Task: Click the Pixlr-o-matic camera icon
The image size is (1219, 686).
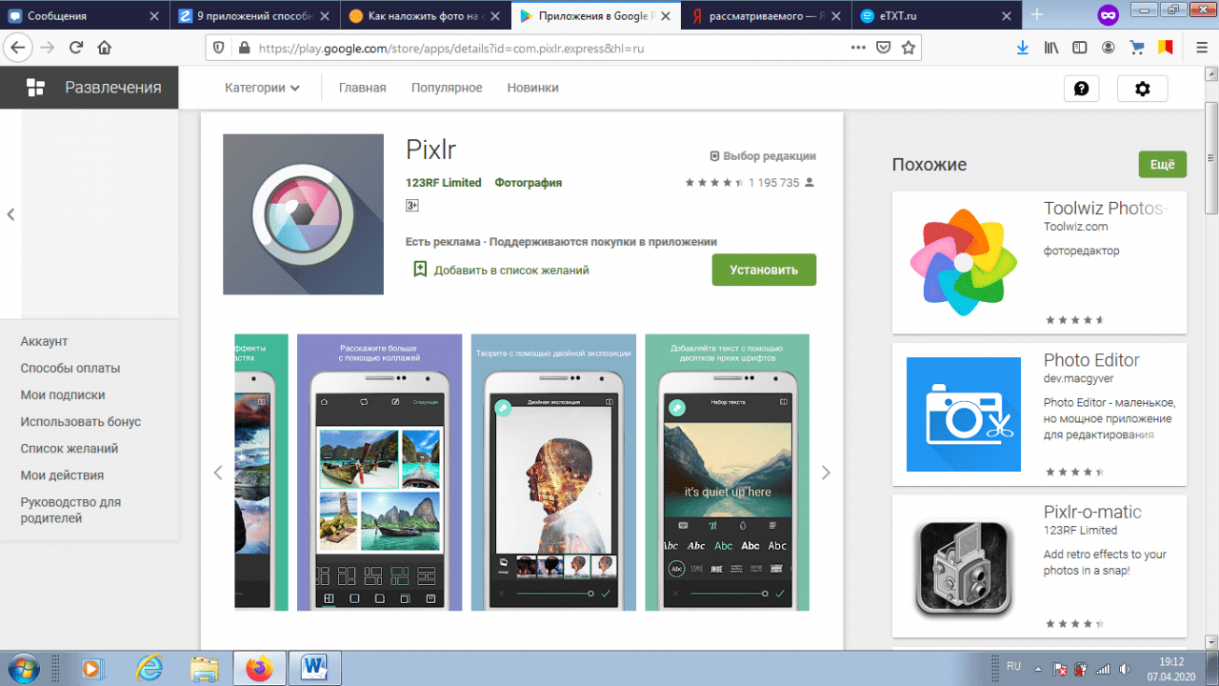Action: pos(964,566)
